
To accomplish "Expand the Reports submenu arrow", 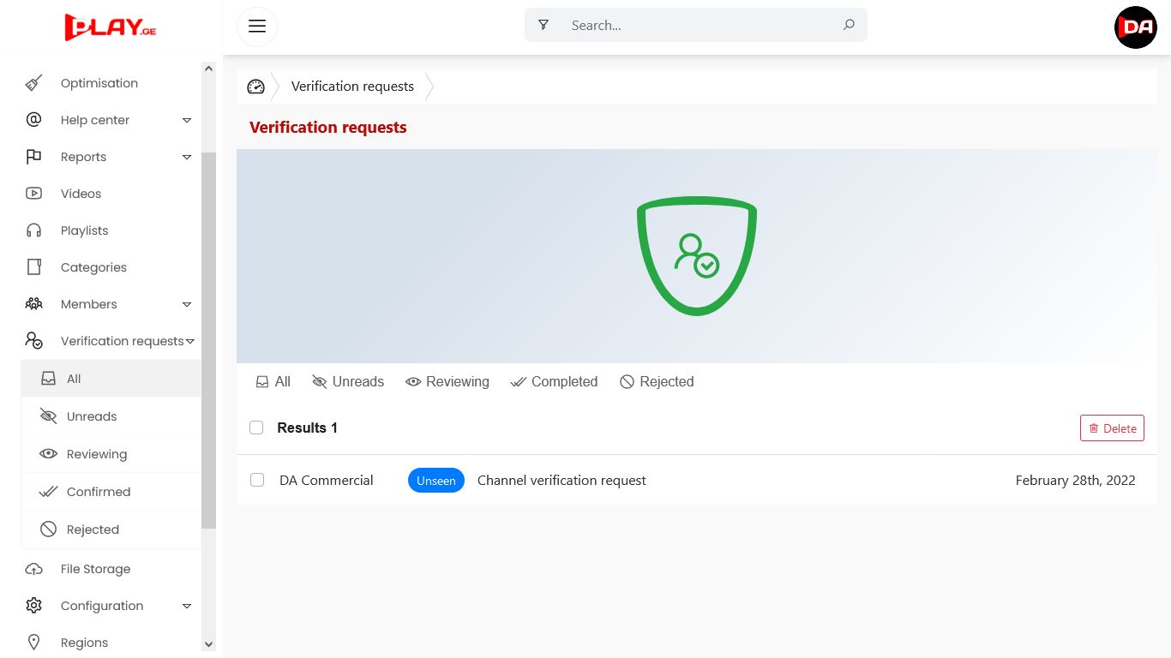I will (x=187, y=157).
